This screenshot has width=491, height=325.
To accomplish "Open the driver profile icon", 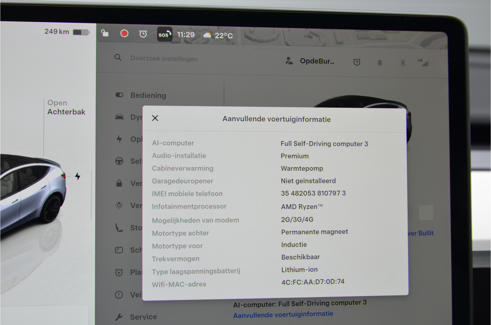I will pos(289,61).
